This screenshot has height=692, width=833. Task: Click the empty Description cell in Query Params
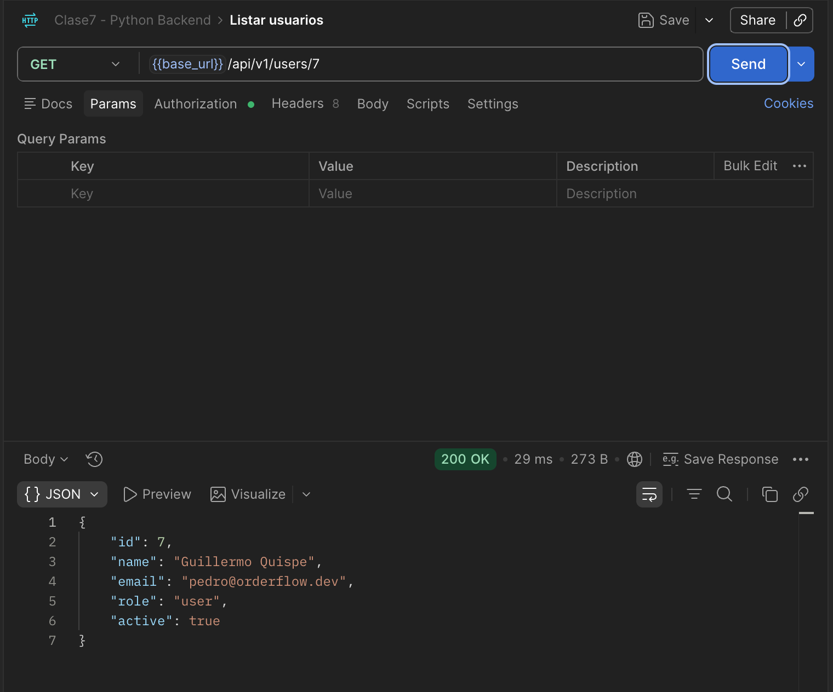click(x=685, y=193)
